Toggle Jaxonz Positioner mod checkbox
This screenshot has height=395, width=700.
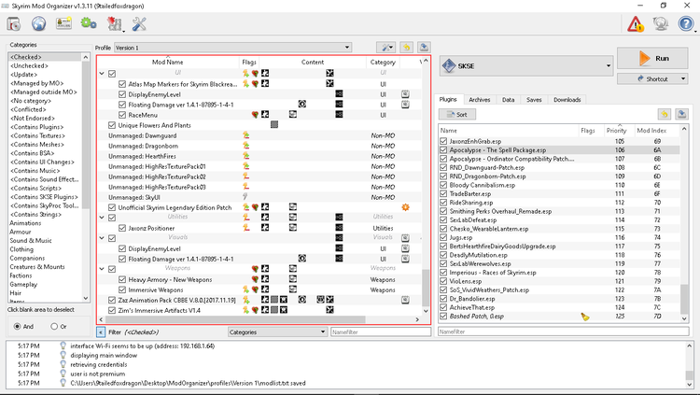(122, 228)
